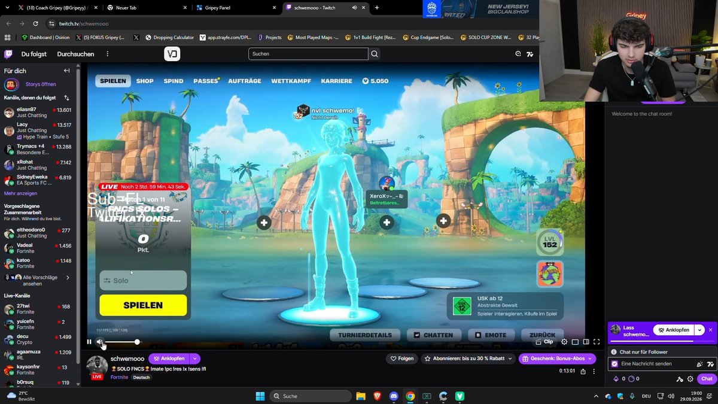
Task: Open chat settings gear icon
Action: tap(690, 379)
